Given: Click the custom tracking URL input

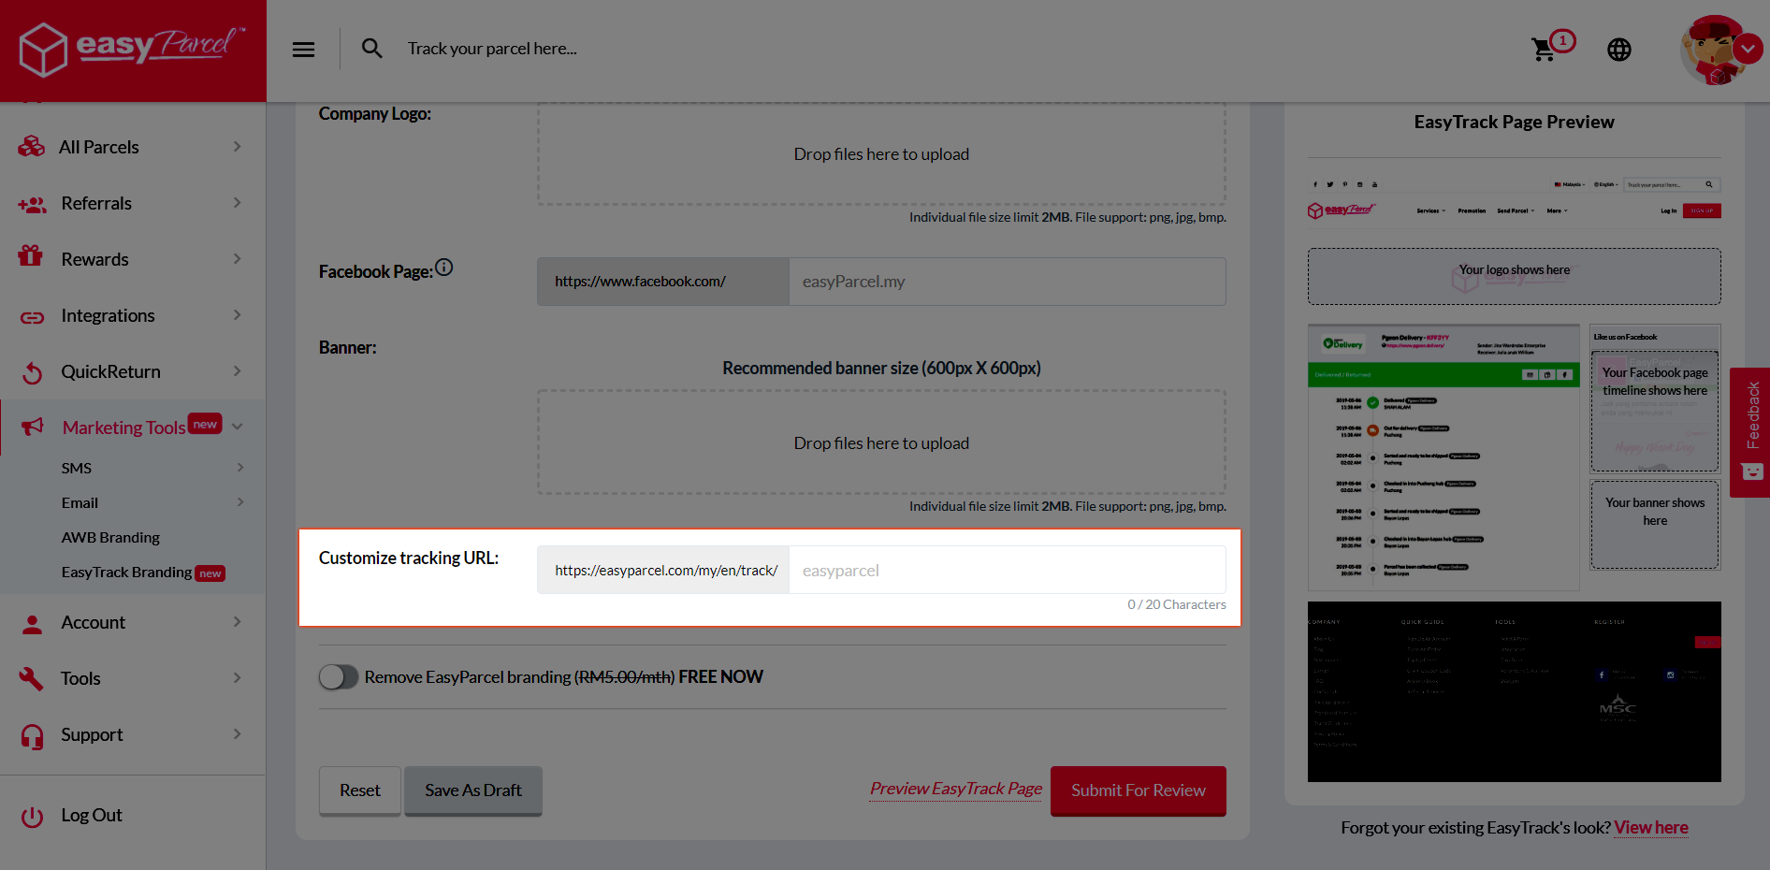Looking at the screenshot, I should 1008,571.
